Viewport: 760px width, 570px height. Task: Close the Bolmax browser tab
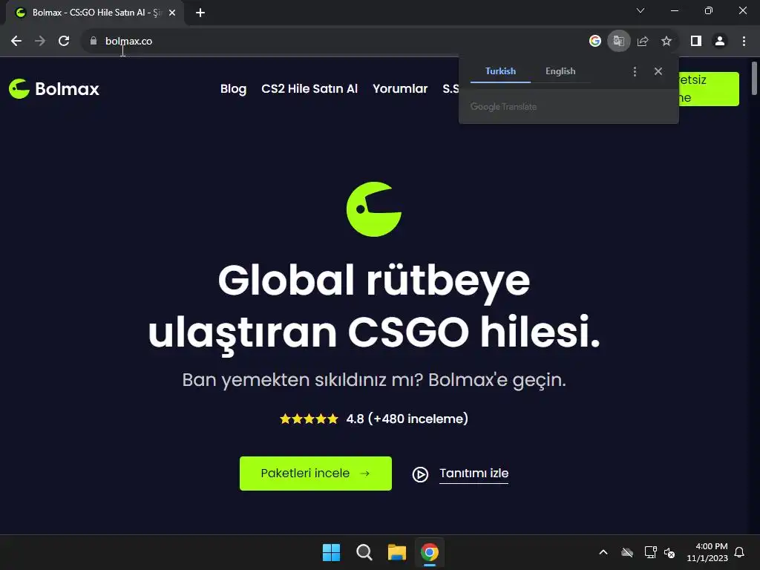coord(172,13)
